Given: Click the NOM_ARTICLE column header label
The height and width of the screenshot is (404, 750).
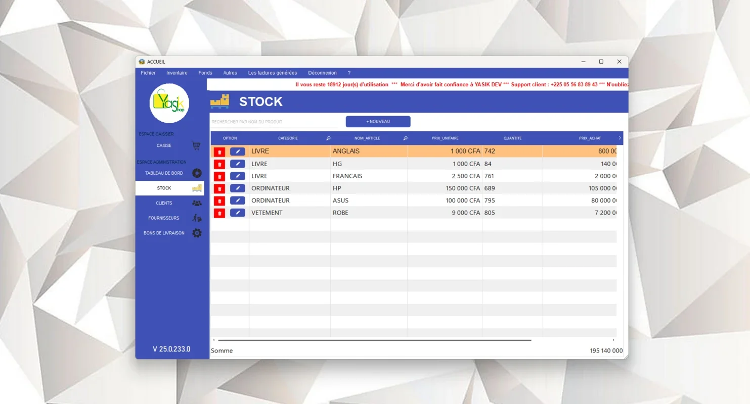Looking at the screenshot, I should (367, 138).
